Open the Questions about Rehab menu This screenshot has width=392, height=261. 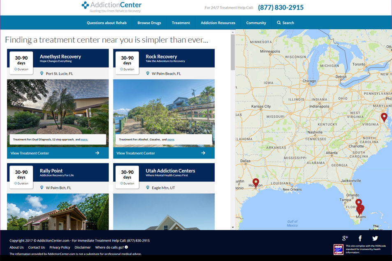pos(107,23)
